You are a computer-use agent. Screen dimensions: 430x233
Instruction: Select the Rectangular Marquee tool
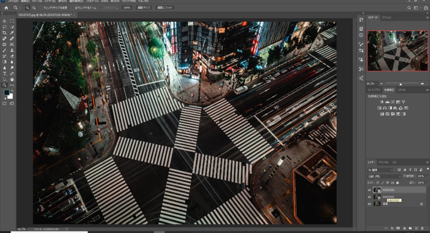pyautogui.click(x=12, y=21)
